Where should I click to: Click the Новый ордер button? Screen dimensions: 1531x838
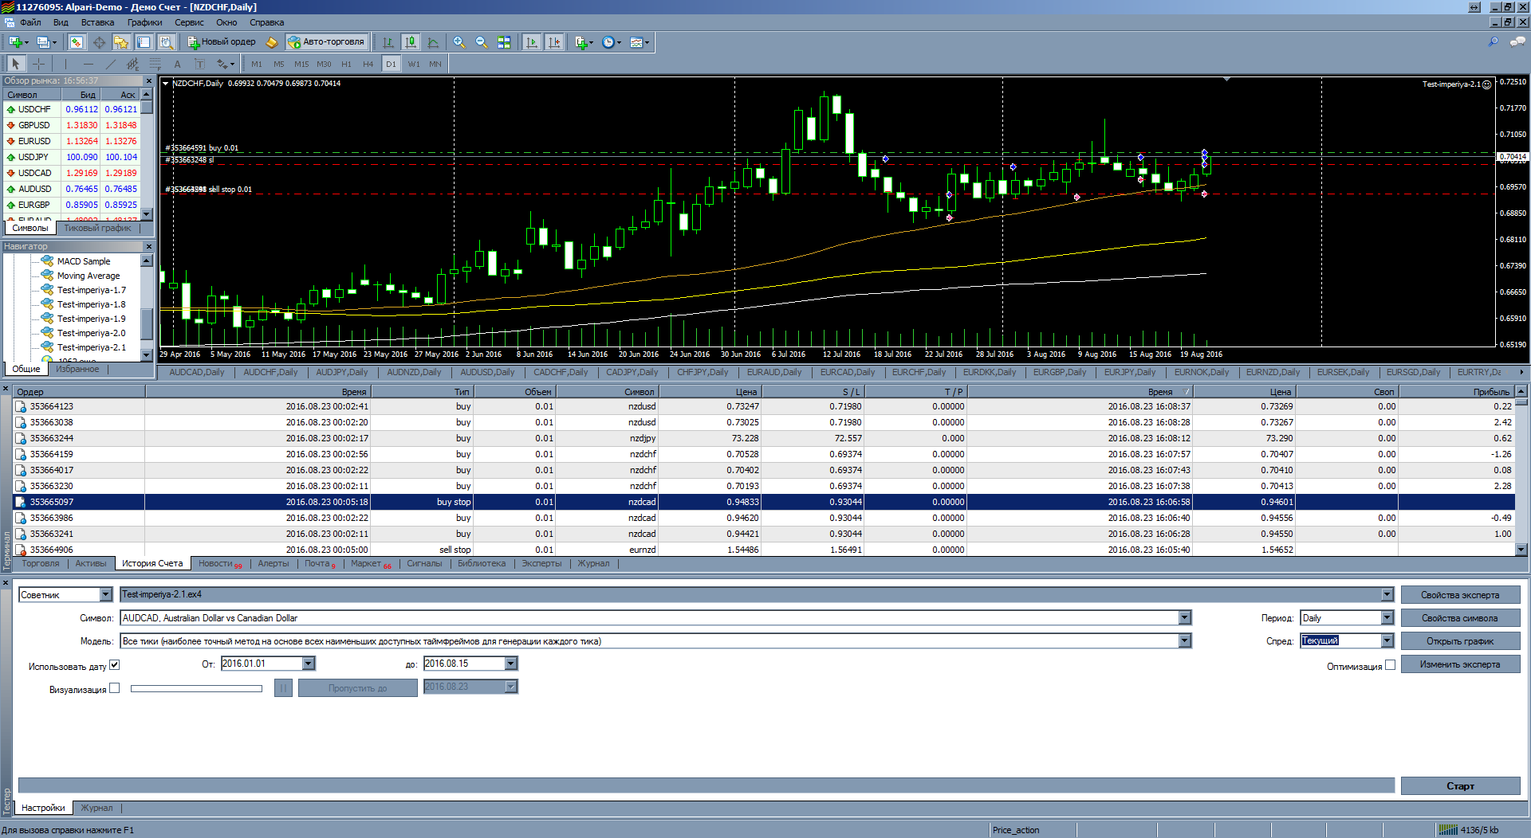(x=222, y=42)
